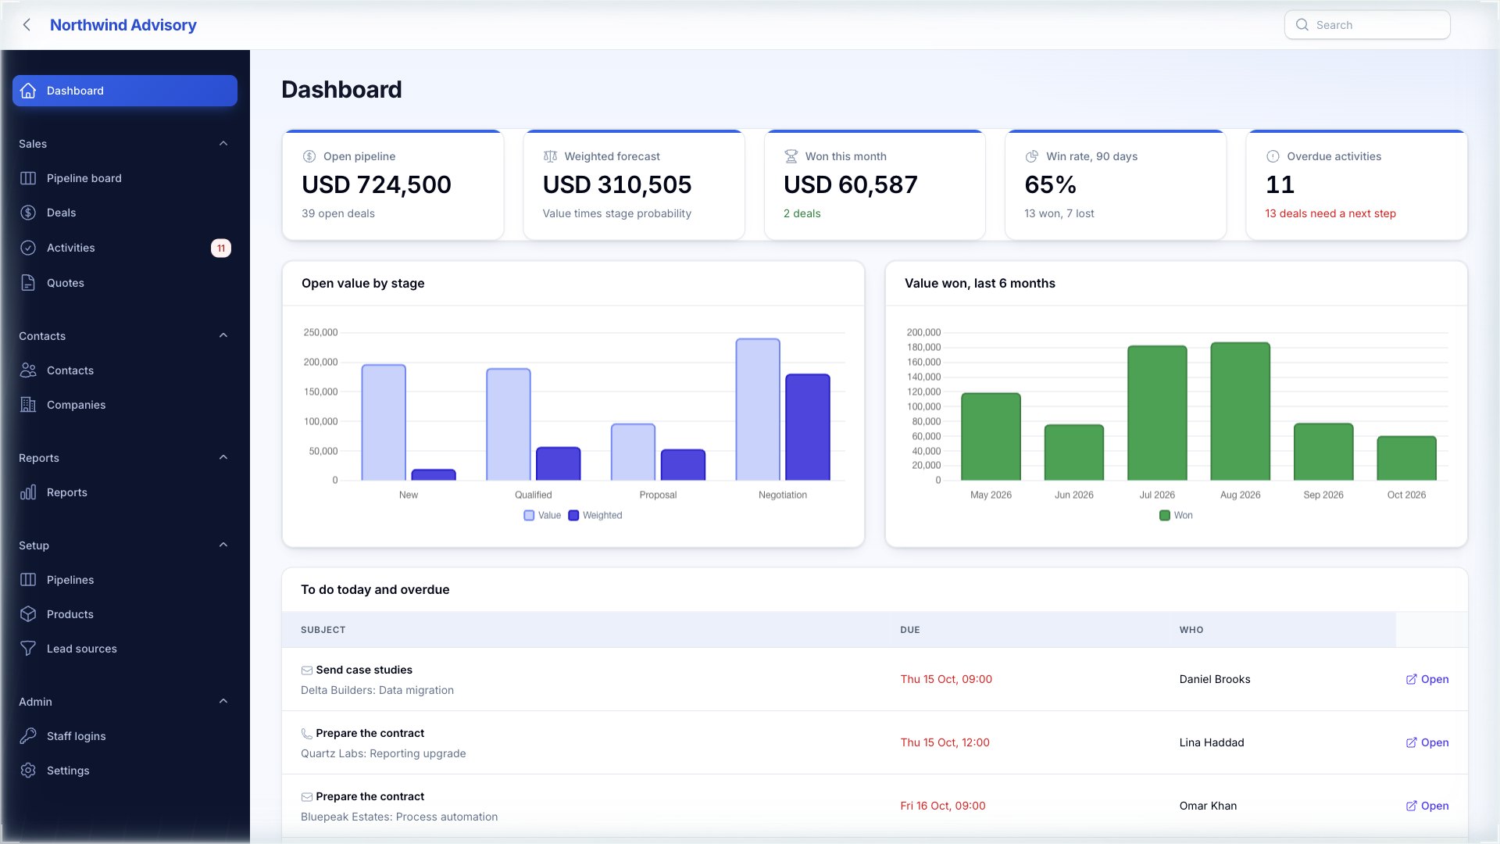Image resolution: width=1500 pixels, height=844 pixels.
Task: Click the Products box icon
Action: [28, 614]
